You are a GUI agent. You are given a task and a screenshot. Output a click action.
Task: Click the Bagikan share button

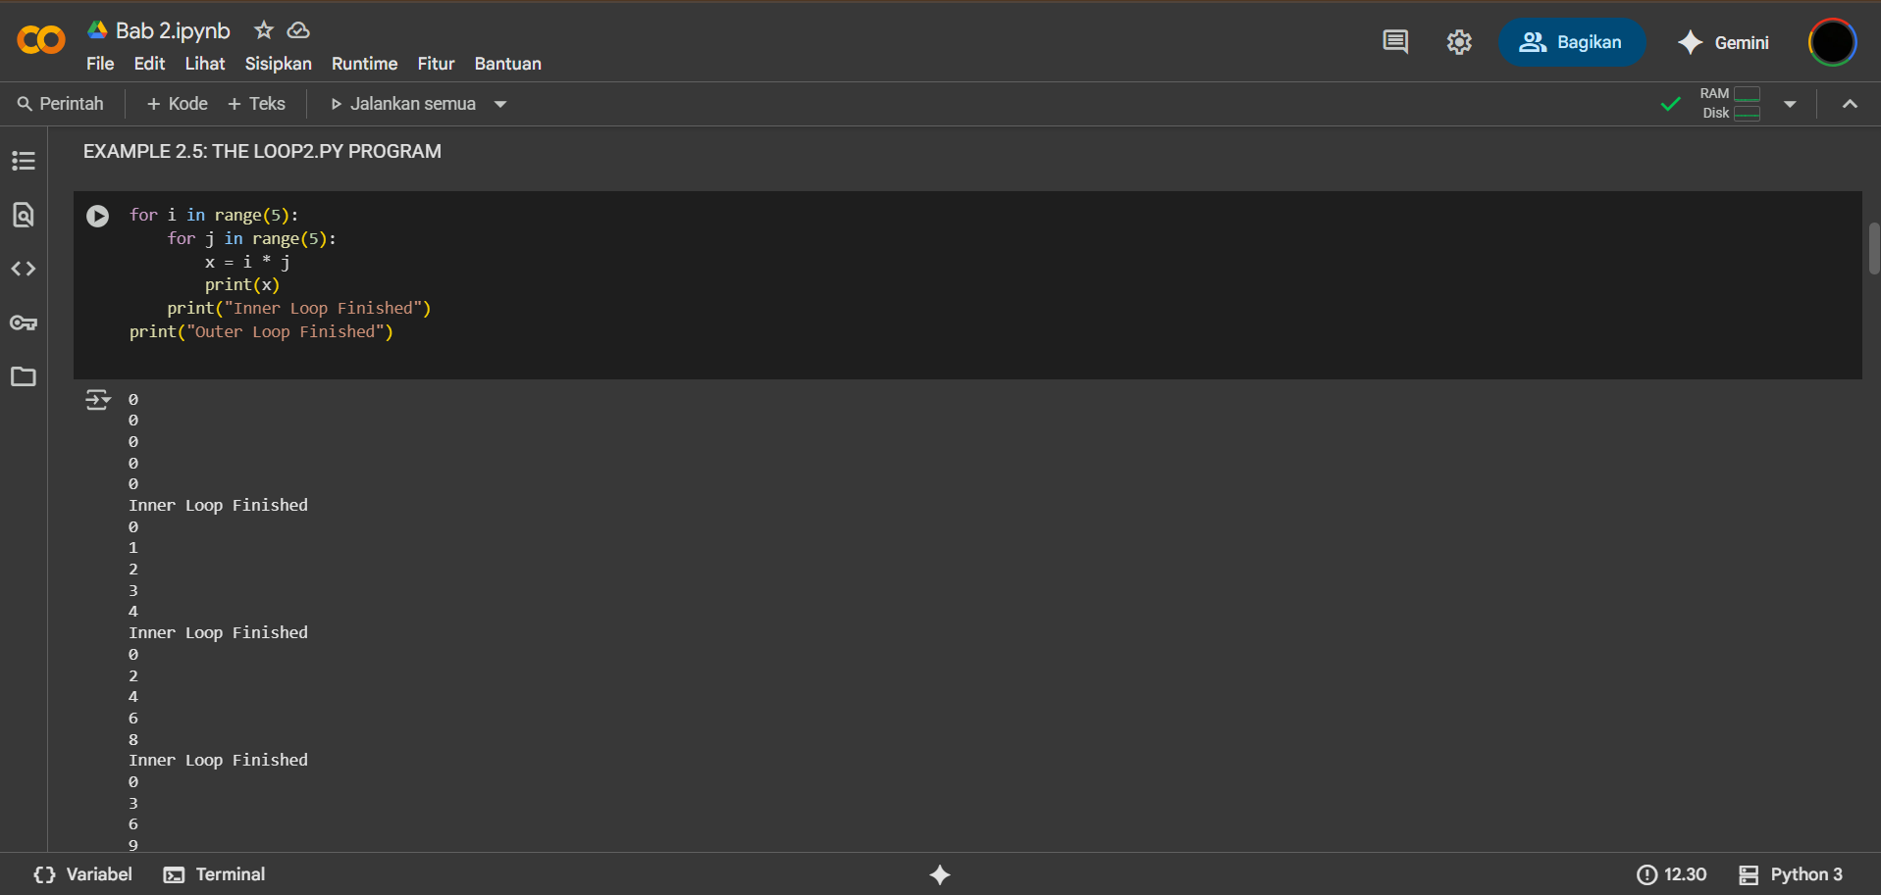[x=1571, y=42]
